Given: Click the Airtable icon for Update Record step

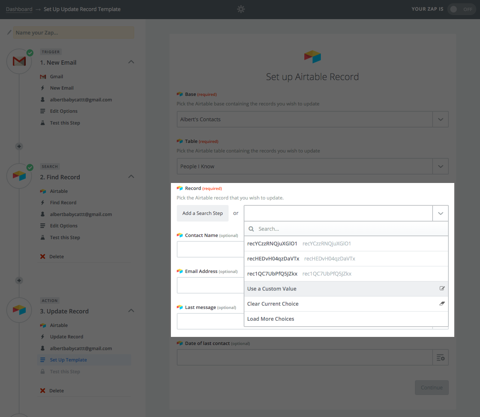Looking at the screenshot, I should coord(19,310).
